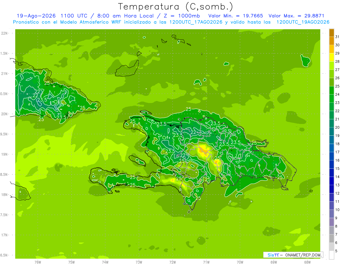The height and width of the screenshot is (266, 345).
Task: Click the "5" label on the color scale
Action: coord(336,251)
